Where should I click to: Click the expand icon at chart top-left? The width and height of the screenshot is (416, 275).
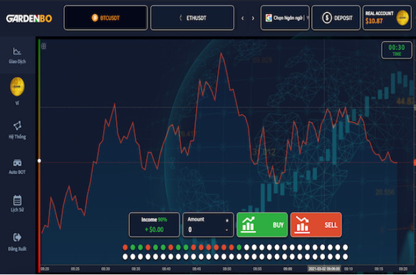44,46
